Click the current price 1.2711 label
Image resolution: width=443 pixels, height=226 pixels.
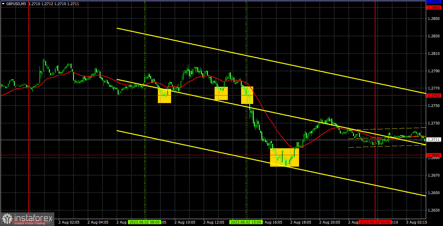click(x=434, y=140)
